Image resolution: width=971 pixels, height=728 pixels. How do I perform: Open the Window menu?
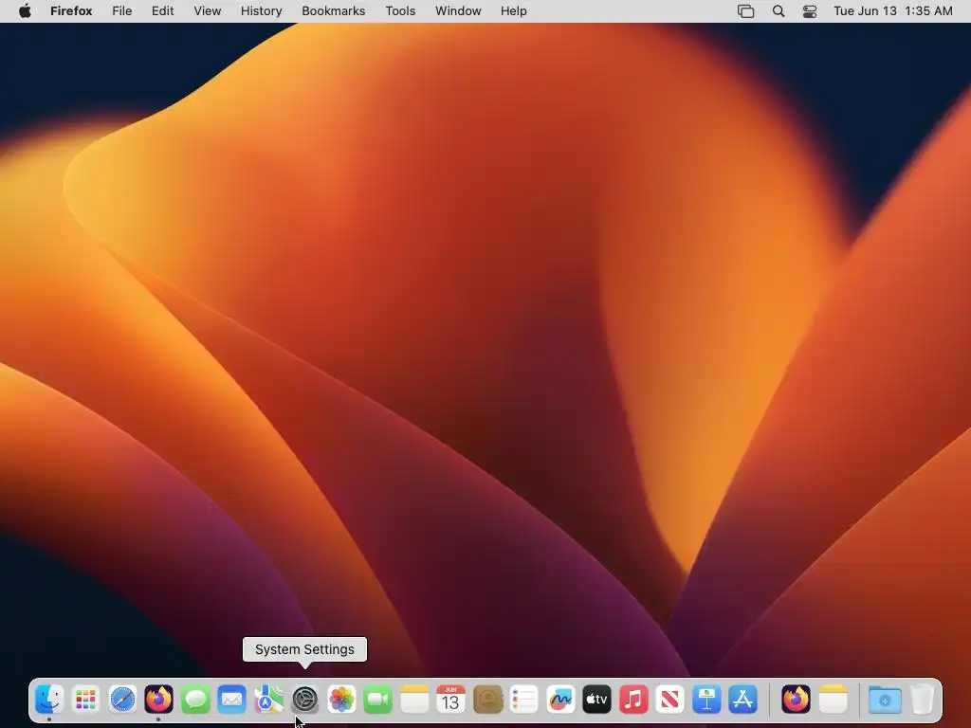[x=458, y=11]
